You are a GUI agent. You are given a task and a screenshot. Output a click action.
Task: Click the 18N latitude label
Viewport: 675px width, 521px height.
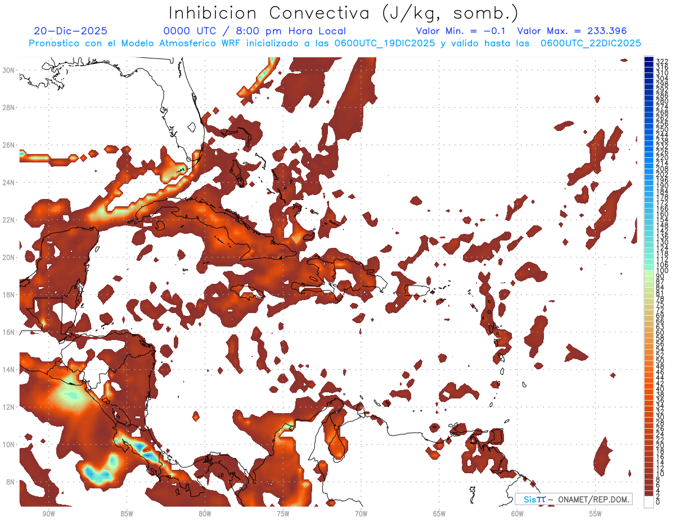click(8, 295)
